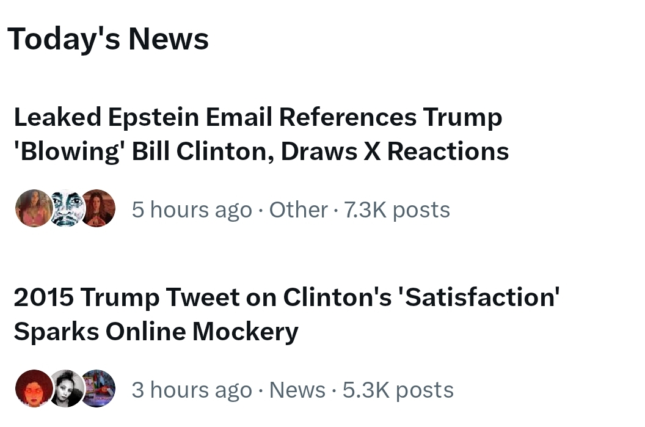
Task: View the 5.3K posts count
Action: coord(398,390)
